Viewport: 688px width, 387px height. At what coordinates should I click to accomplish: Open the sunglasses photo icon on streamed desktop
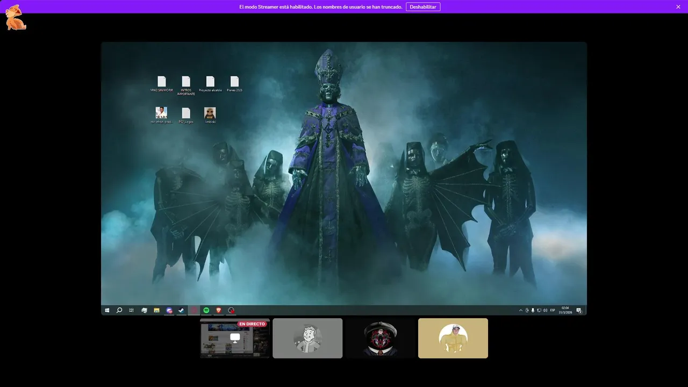click(210, 115)
